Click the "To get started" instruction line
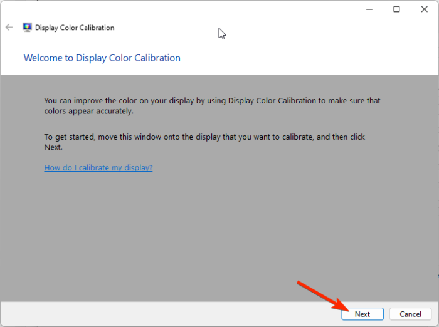This screenshot has width=439, height=327. [x=204, y=137]
